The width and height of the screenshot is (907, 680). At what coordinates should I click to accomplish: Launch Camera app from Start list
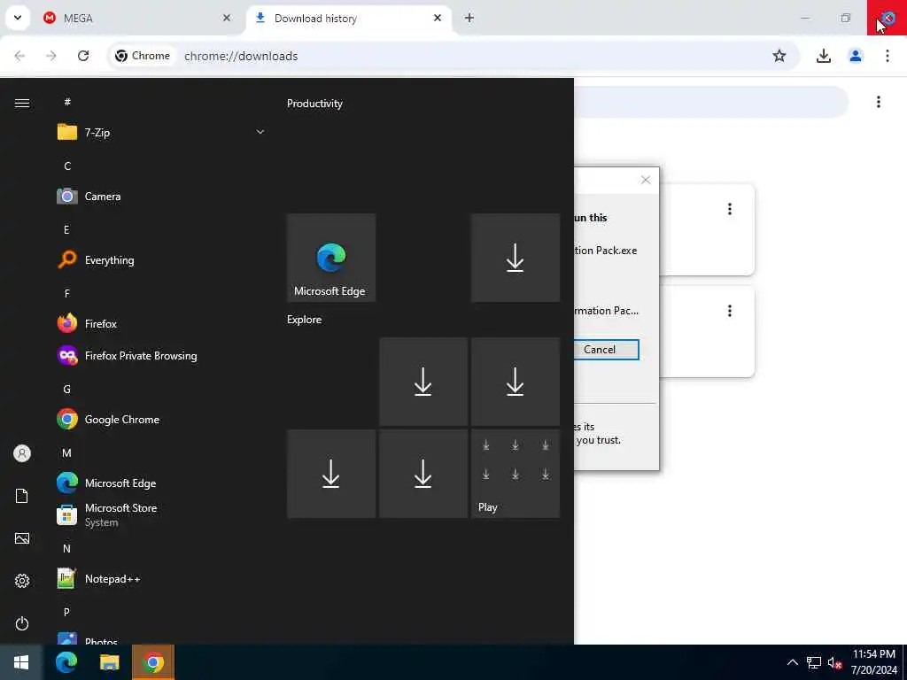pos(161,197)
